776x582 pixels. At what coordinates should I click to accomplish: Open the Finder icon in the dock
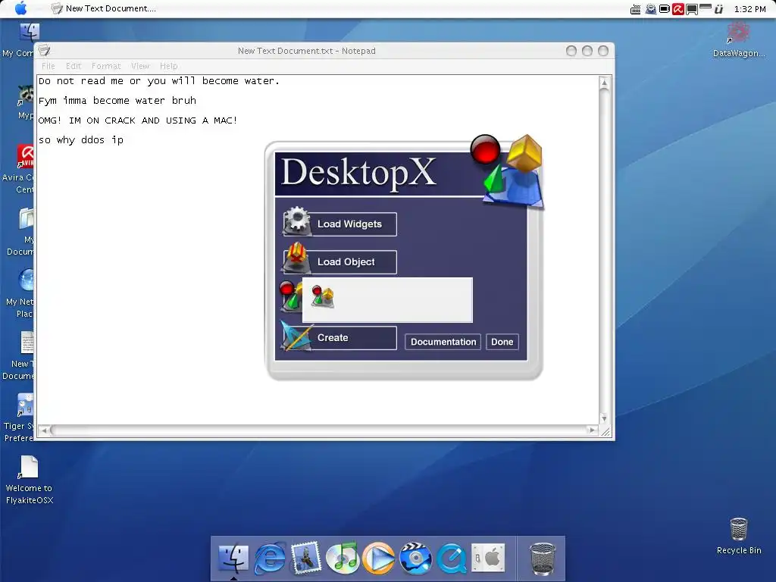coord(233,559)
